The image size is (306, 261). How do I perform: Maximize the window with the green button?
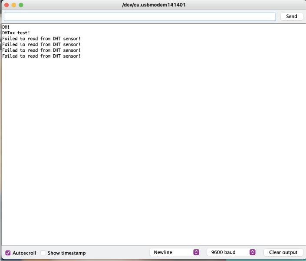pos(21,5)
